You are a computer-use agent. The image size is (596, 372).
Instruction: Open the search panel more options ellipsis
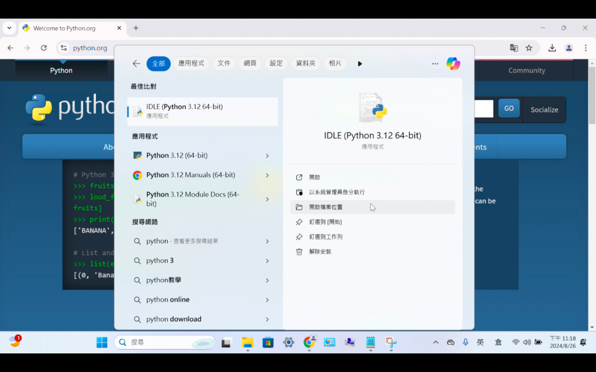435,64
